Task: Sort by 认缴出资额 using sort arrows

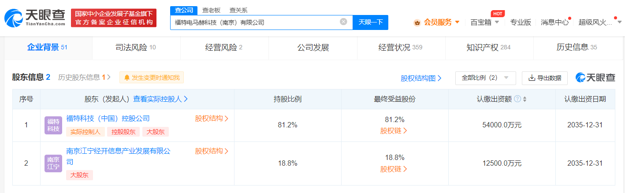Action: [525, 99]
